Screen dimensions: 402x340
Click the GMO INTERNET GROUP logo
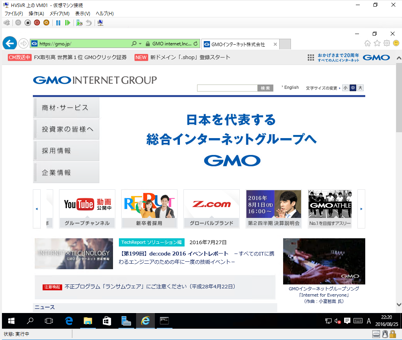[95, 80]
